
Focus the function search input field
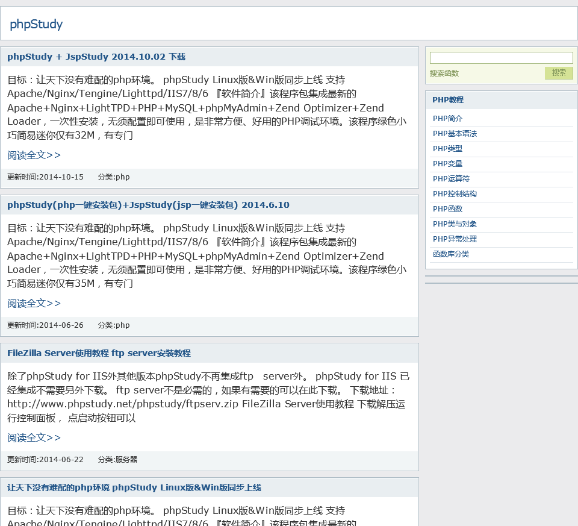[502, 58]
